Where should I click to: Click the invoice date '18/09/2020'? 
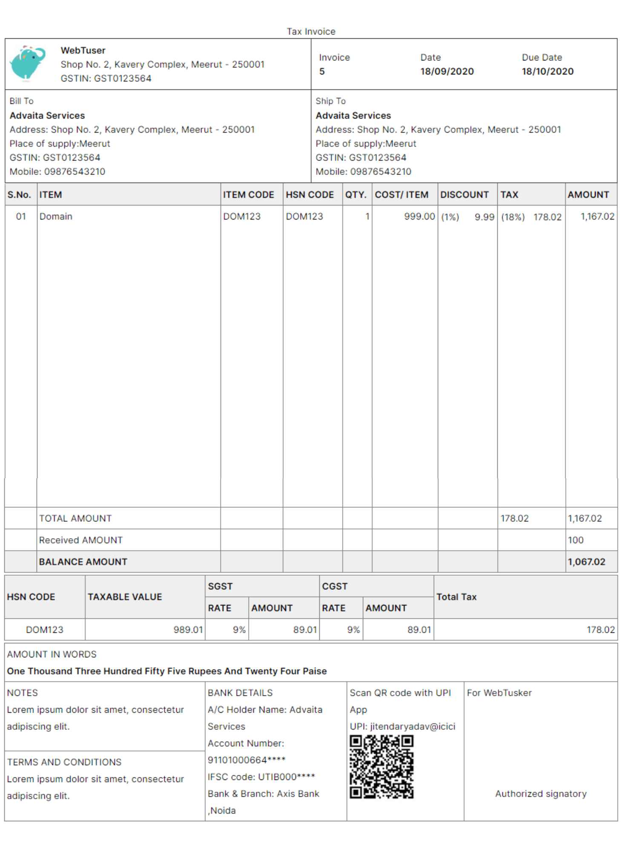click(447, 71)
